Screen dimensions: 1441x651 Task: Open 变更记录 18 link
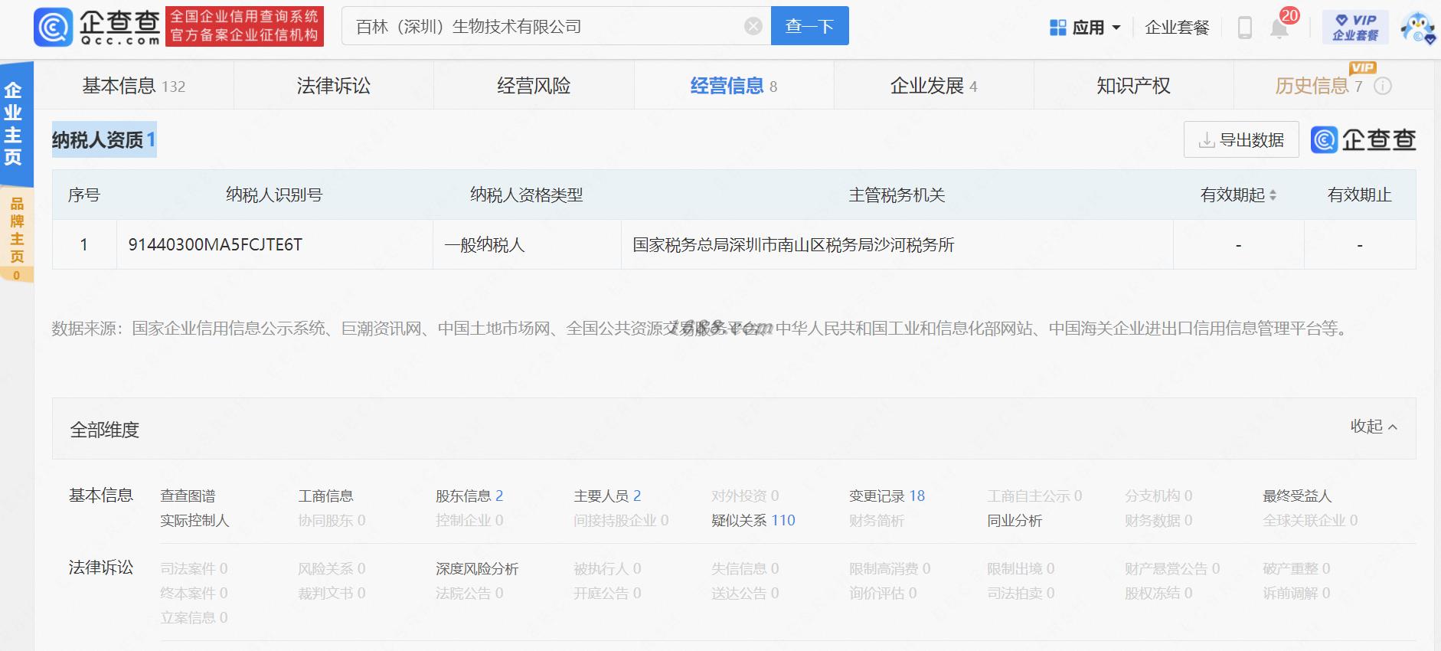tap(887, 496)
